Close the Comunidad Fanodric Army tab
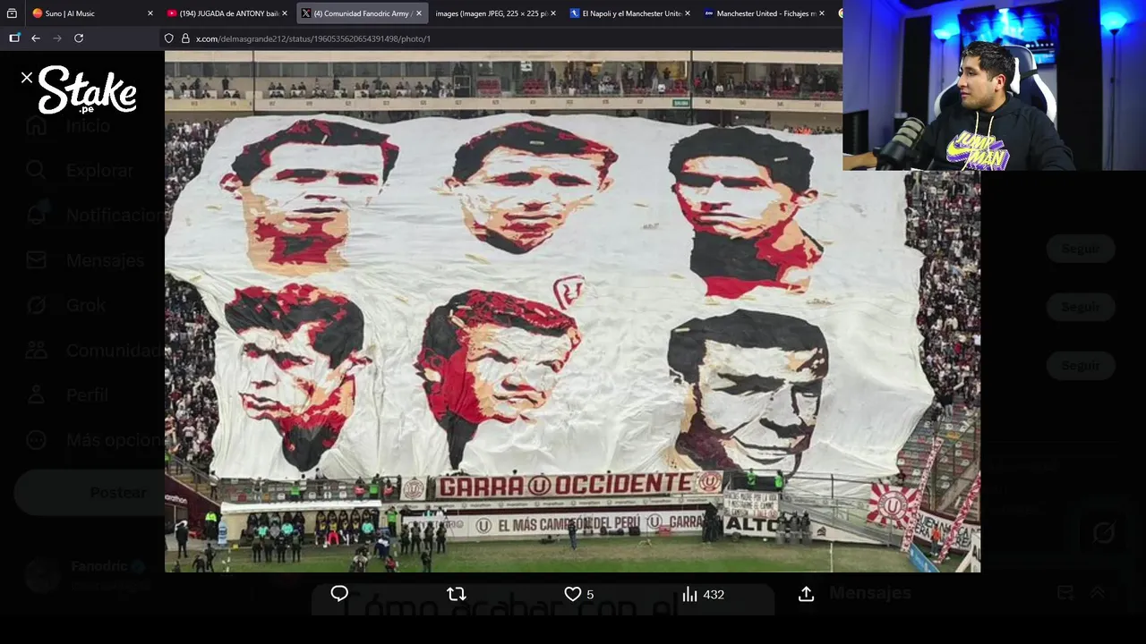The height and width of the screenshot is (644, 1146). click(x=419, y=13)
